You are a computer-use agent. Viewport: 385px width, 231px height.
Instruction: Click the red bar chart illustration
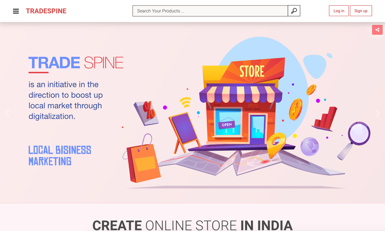pyautogui.click(x=325, y=119)
